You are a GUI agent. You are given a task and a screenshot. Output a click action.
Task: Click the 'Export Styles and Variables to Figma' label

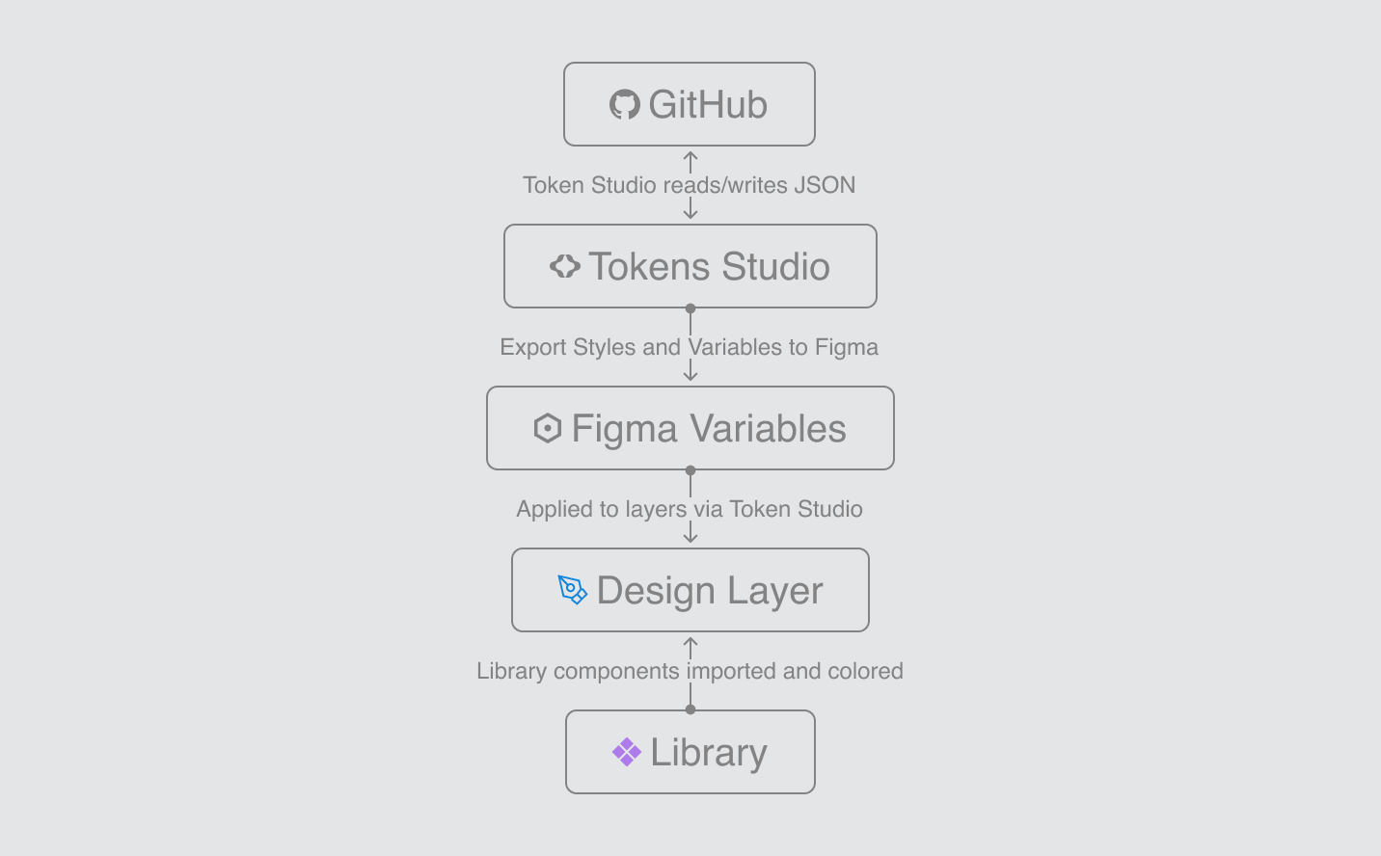click(x=690, y=347)
